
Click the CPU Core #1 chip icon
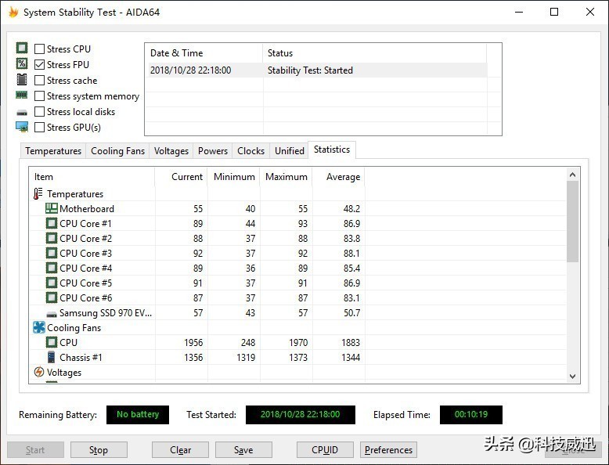click(51, 224)
